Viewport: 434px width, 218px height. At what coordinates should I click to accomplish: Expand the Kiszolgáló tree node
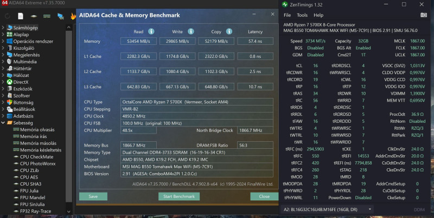pos(3,48)
